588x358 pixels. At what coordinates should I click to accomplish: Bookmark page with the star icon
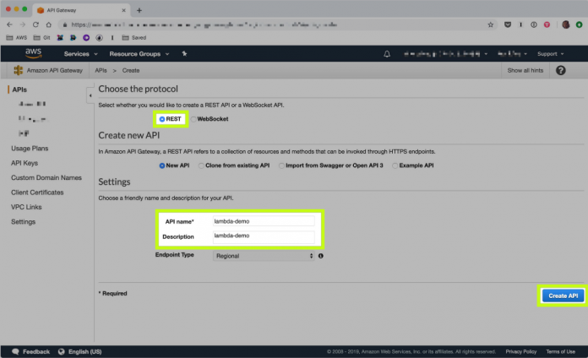(x=491, y=24)
